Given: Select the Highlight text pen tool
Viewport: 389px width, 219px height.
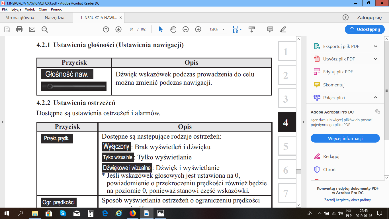Looking at the screenshot, I should click(283, 29).
